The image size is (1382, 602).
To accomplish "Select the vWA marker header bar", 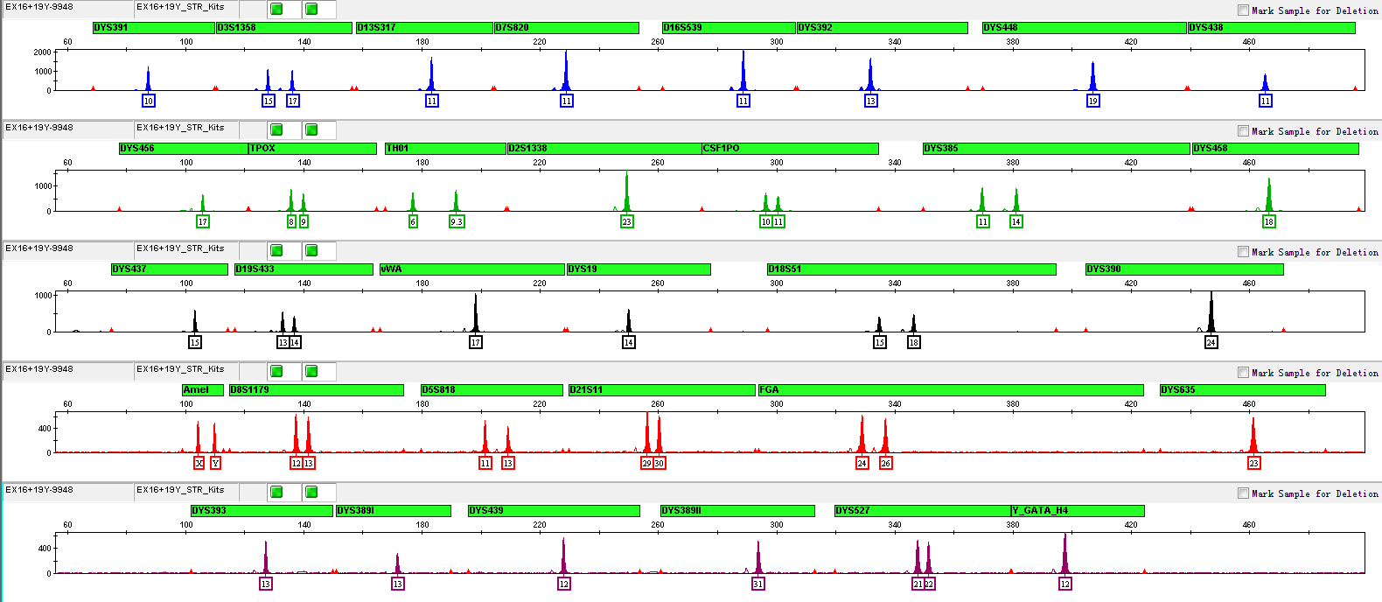I will pyautogui.click(x=472, y=269).
